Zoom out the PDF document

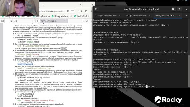coord(33,21)
